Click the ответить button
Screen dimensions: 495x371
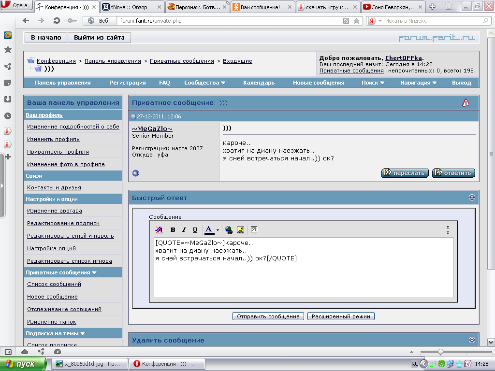pyautogui.click(x=453, y=173)
